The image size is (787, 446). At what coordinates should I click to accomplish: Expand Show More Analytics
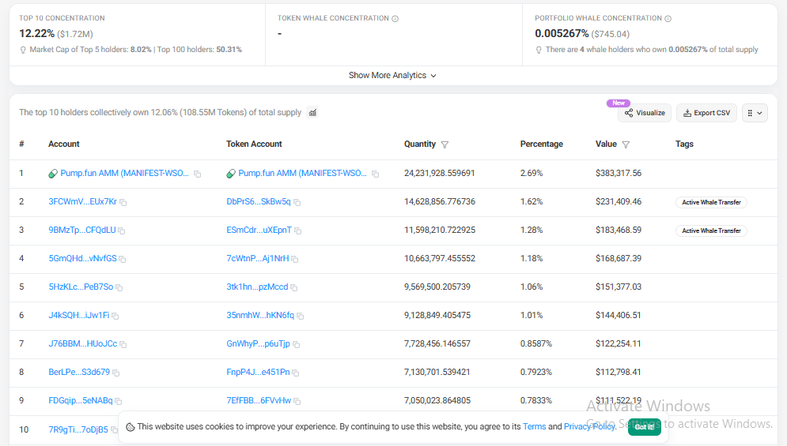tap(392, 75)
